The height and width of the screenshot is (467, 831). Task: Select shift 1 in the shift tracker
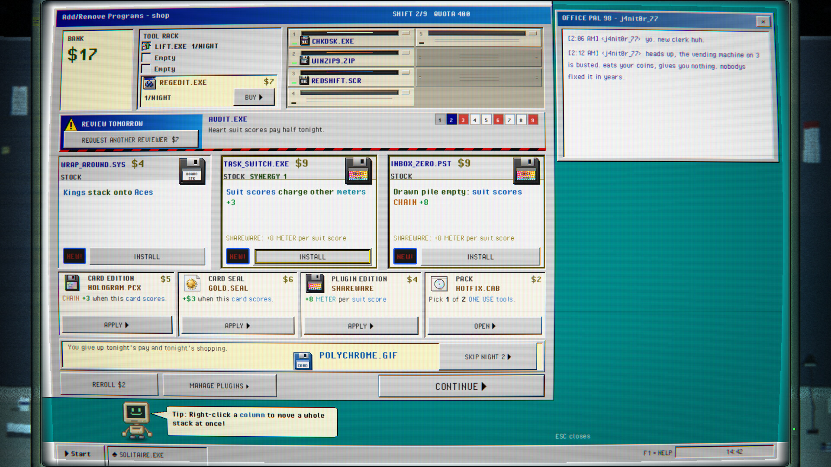440,120
